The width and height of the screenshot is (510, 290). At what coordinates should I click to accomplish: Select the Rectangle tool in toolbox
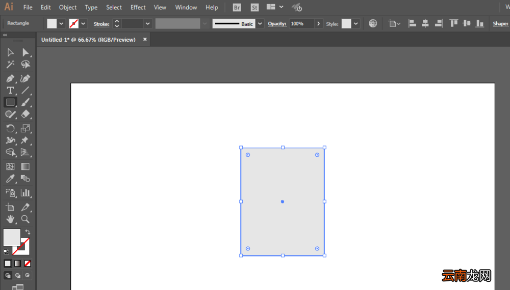point(10,102)
